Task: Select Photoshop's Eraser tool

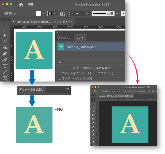Action: point(93,142)
